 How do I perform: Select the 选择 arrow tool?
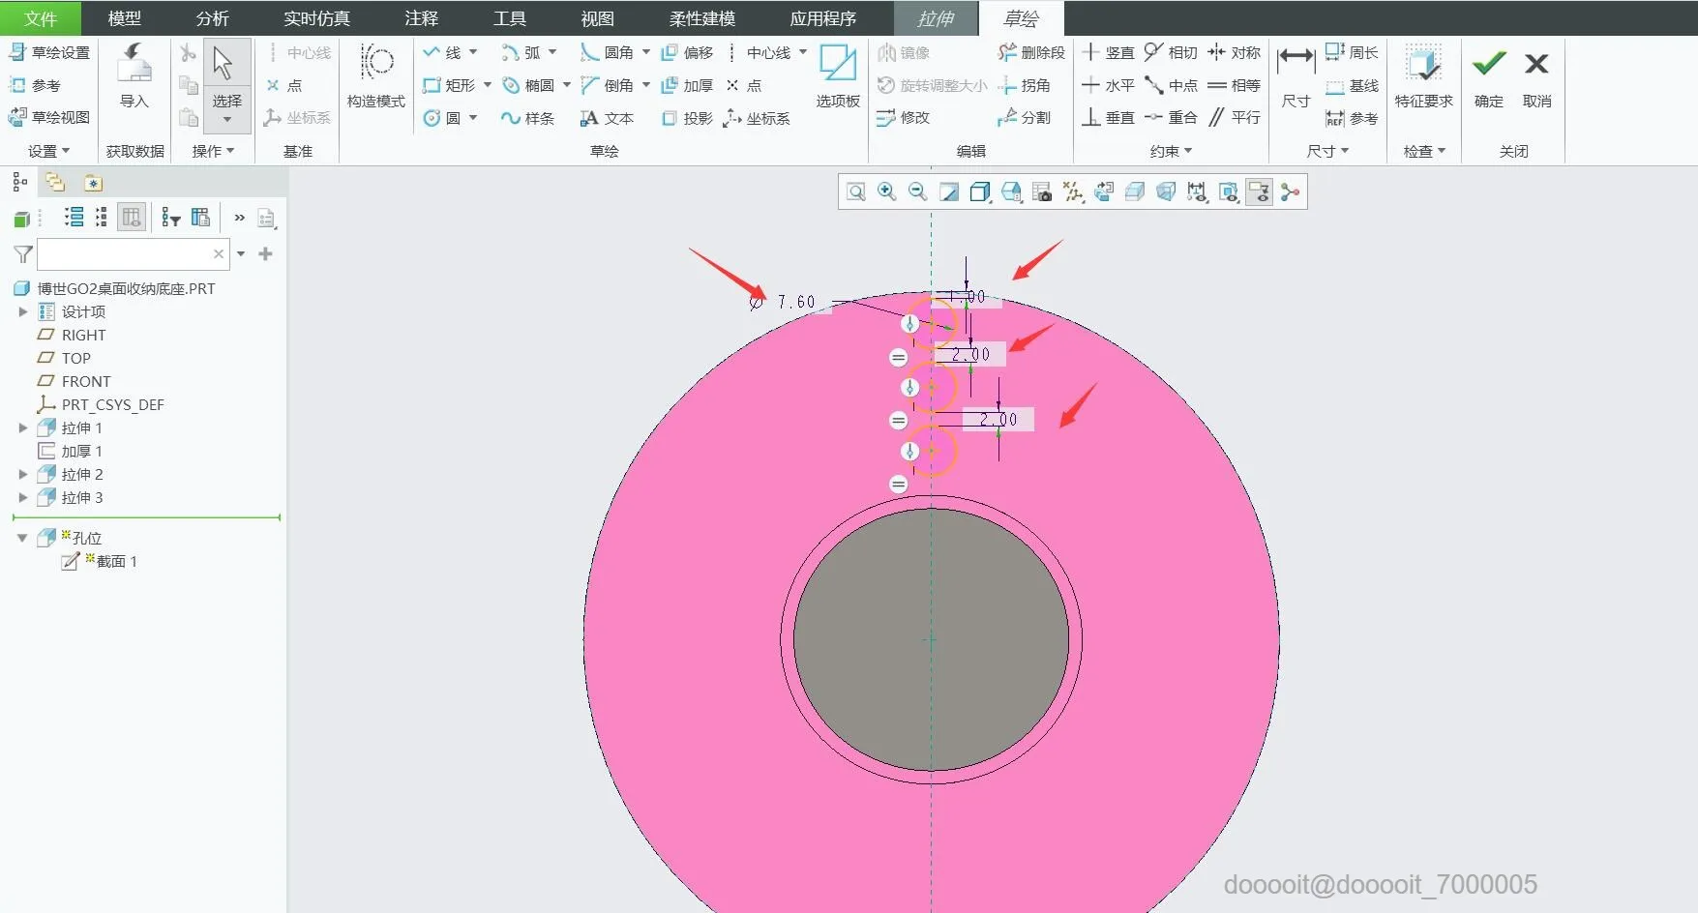click(x=227, y=84)
